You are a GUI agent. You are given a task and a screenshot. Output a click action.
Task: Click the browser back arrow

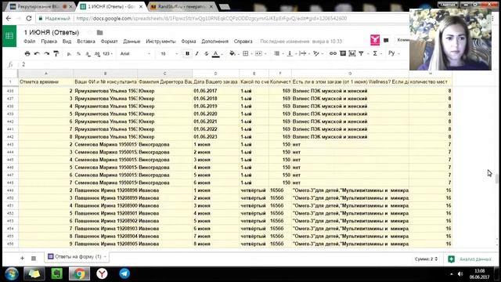click(x=9, y=18)
